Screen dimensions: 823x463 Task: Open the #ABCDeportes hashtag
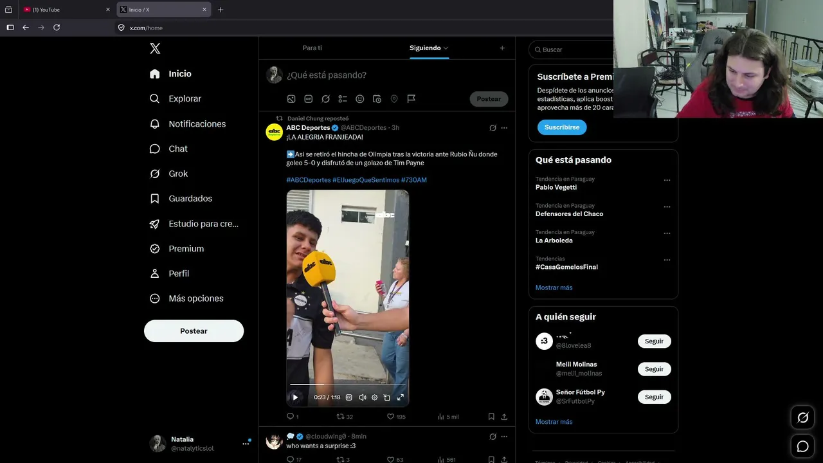(309, 180)
